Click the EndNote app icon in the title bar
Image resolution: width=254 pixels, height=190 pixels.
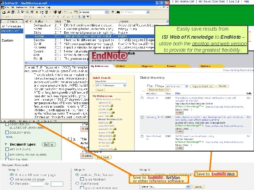pos(2,3)
